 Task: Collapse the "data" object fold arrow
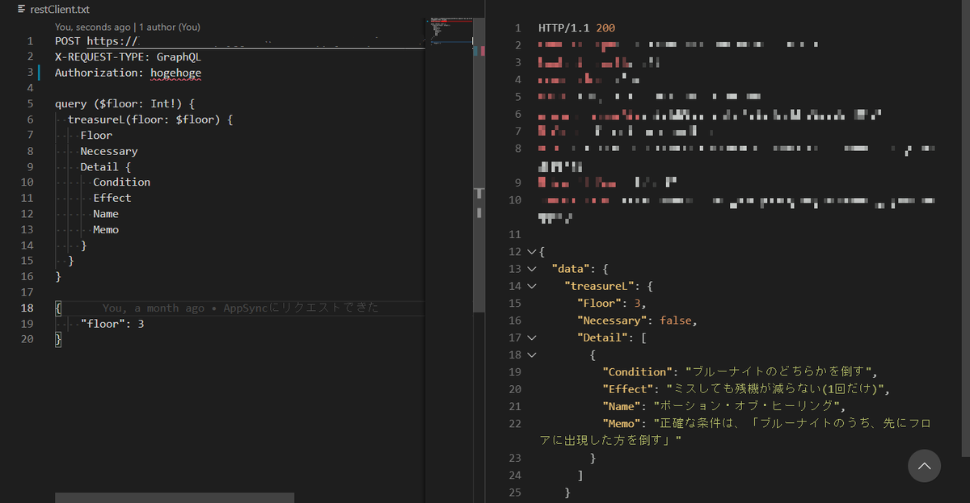coord(531,268)
